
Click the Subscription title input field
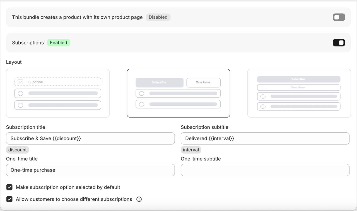point(90,138)
